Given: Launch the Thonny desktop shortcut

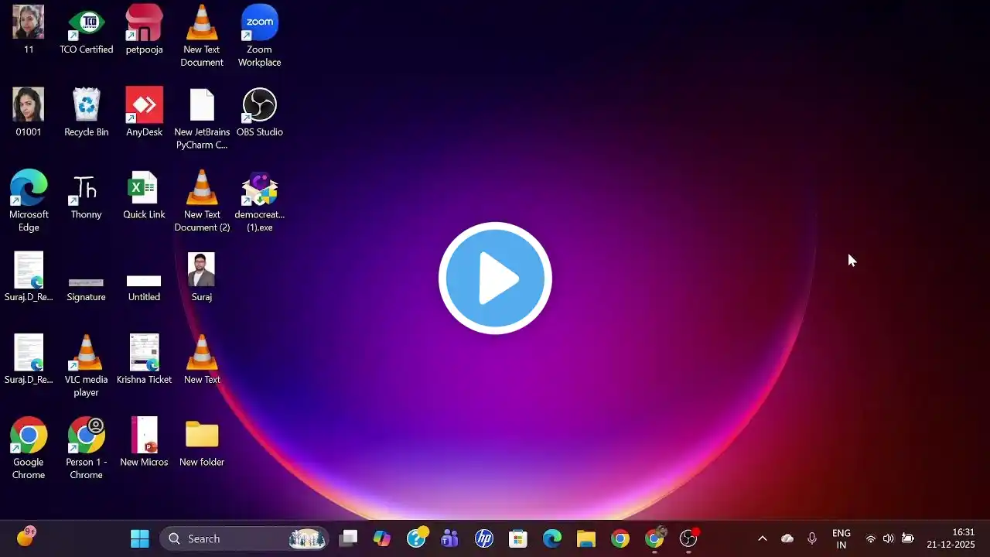Looking at the screenshot, I should (x=86, y=195).
